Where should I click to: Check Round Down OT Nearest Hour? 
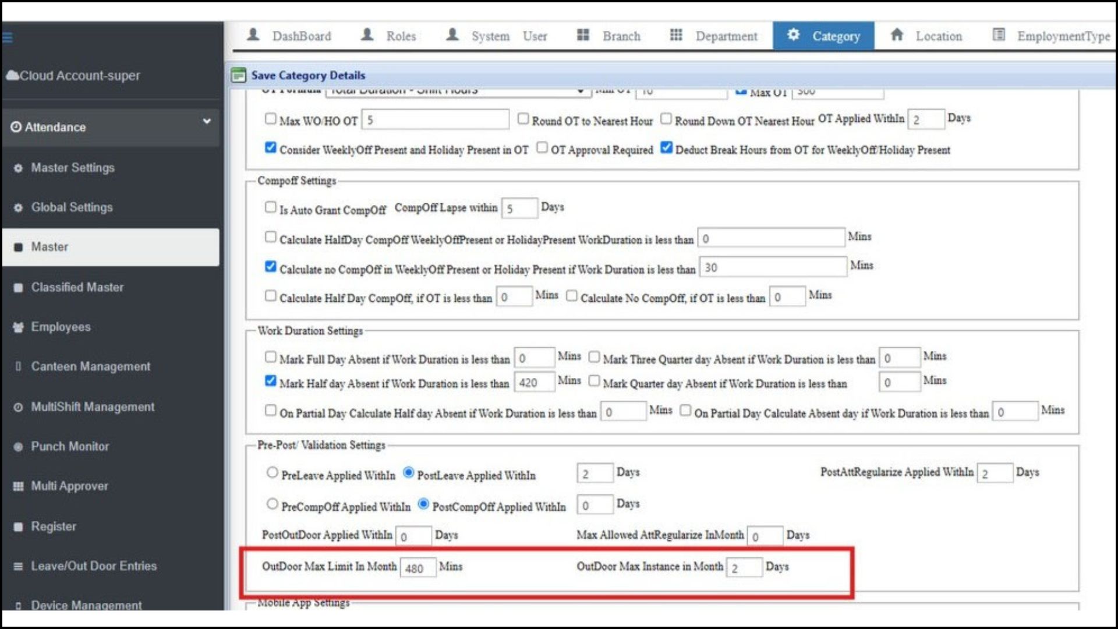click(666, 119)
